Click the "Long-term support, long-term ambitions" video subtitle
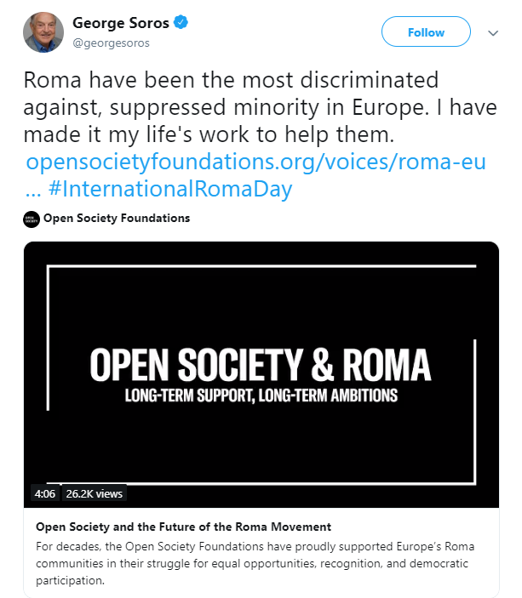The height and width of the screenshot is (598, 522). point(260,396)
